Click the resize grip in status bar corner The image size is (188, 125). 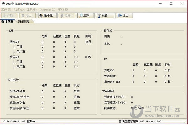[185, 122]
